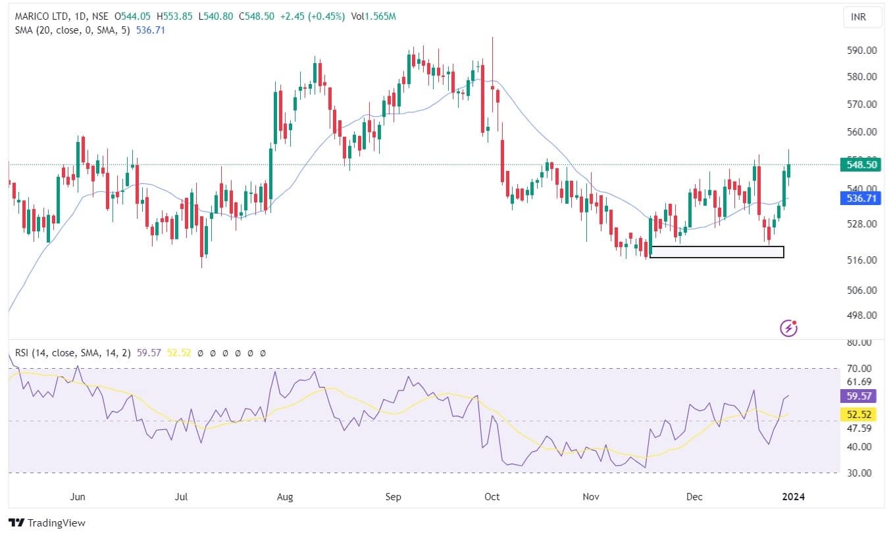The width and height of the screenshot is (893, 537).
Task: Click the TradingView logo
Action: coord(47,523)
